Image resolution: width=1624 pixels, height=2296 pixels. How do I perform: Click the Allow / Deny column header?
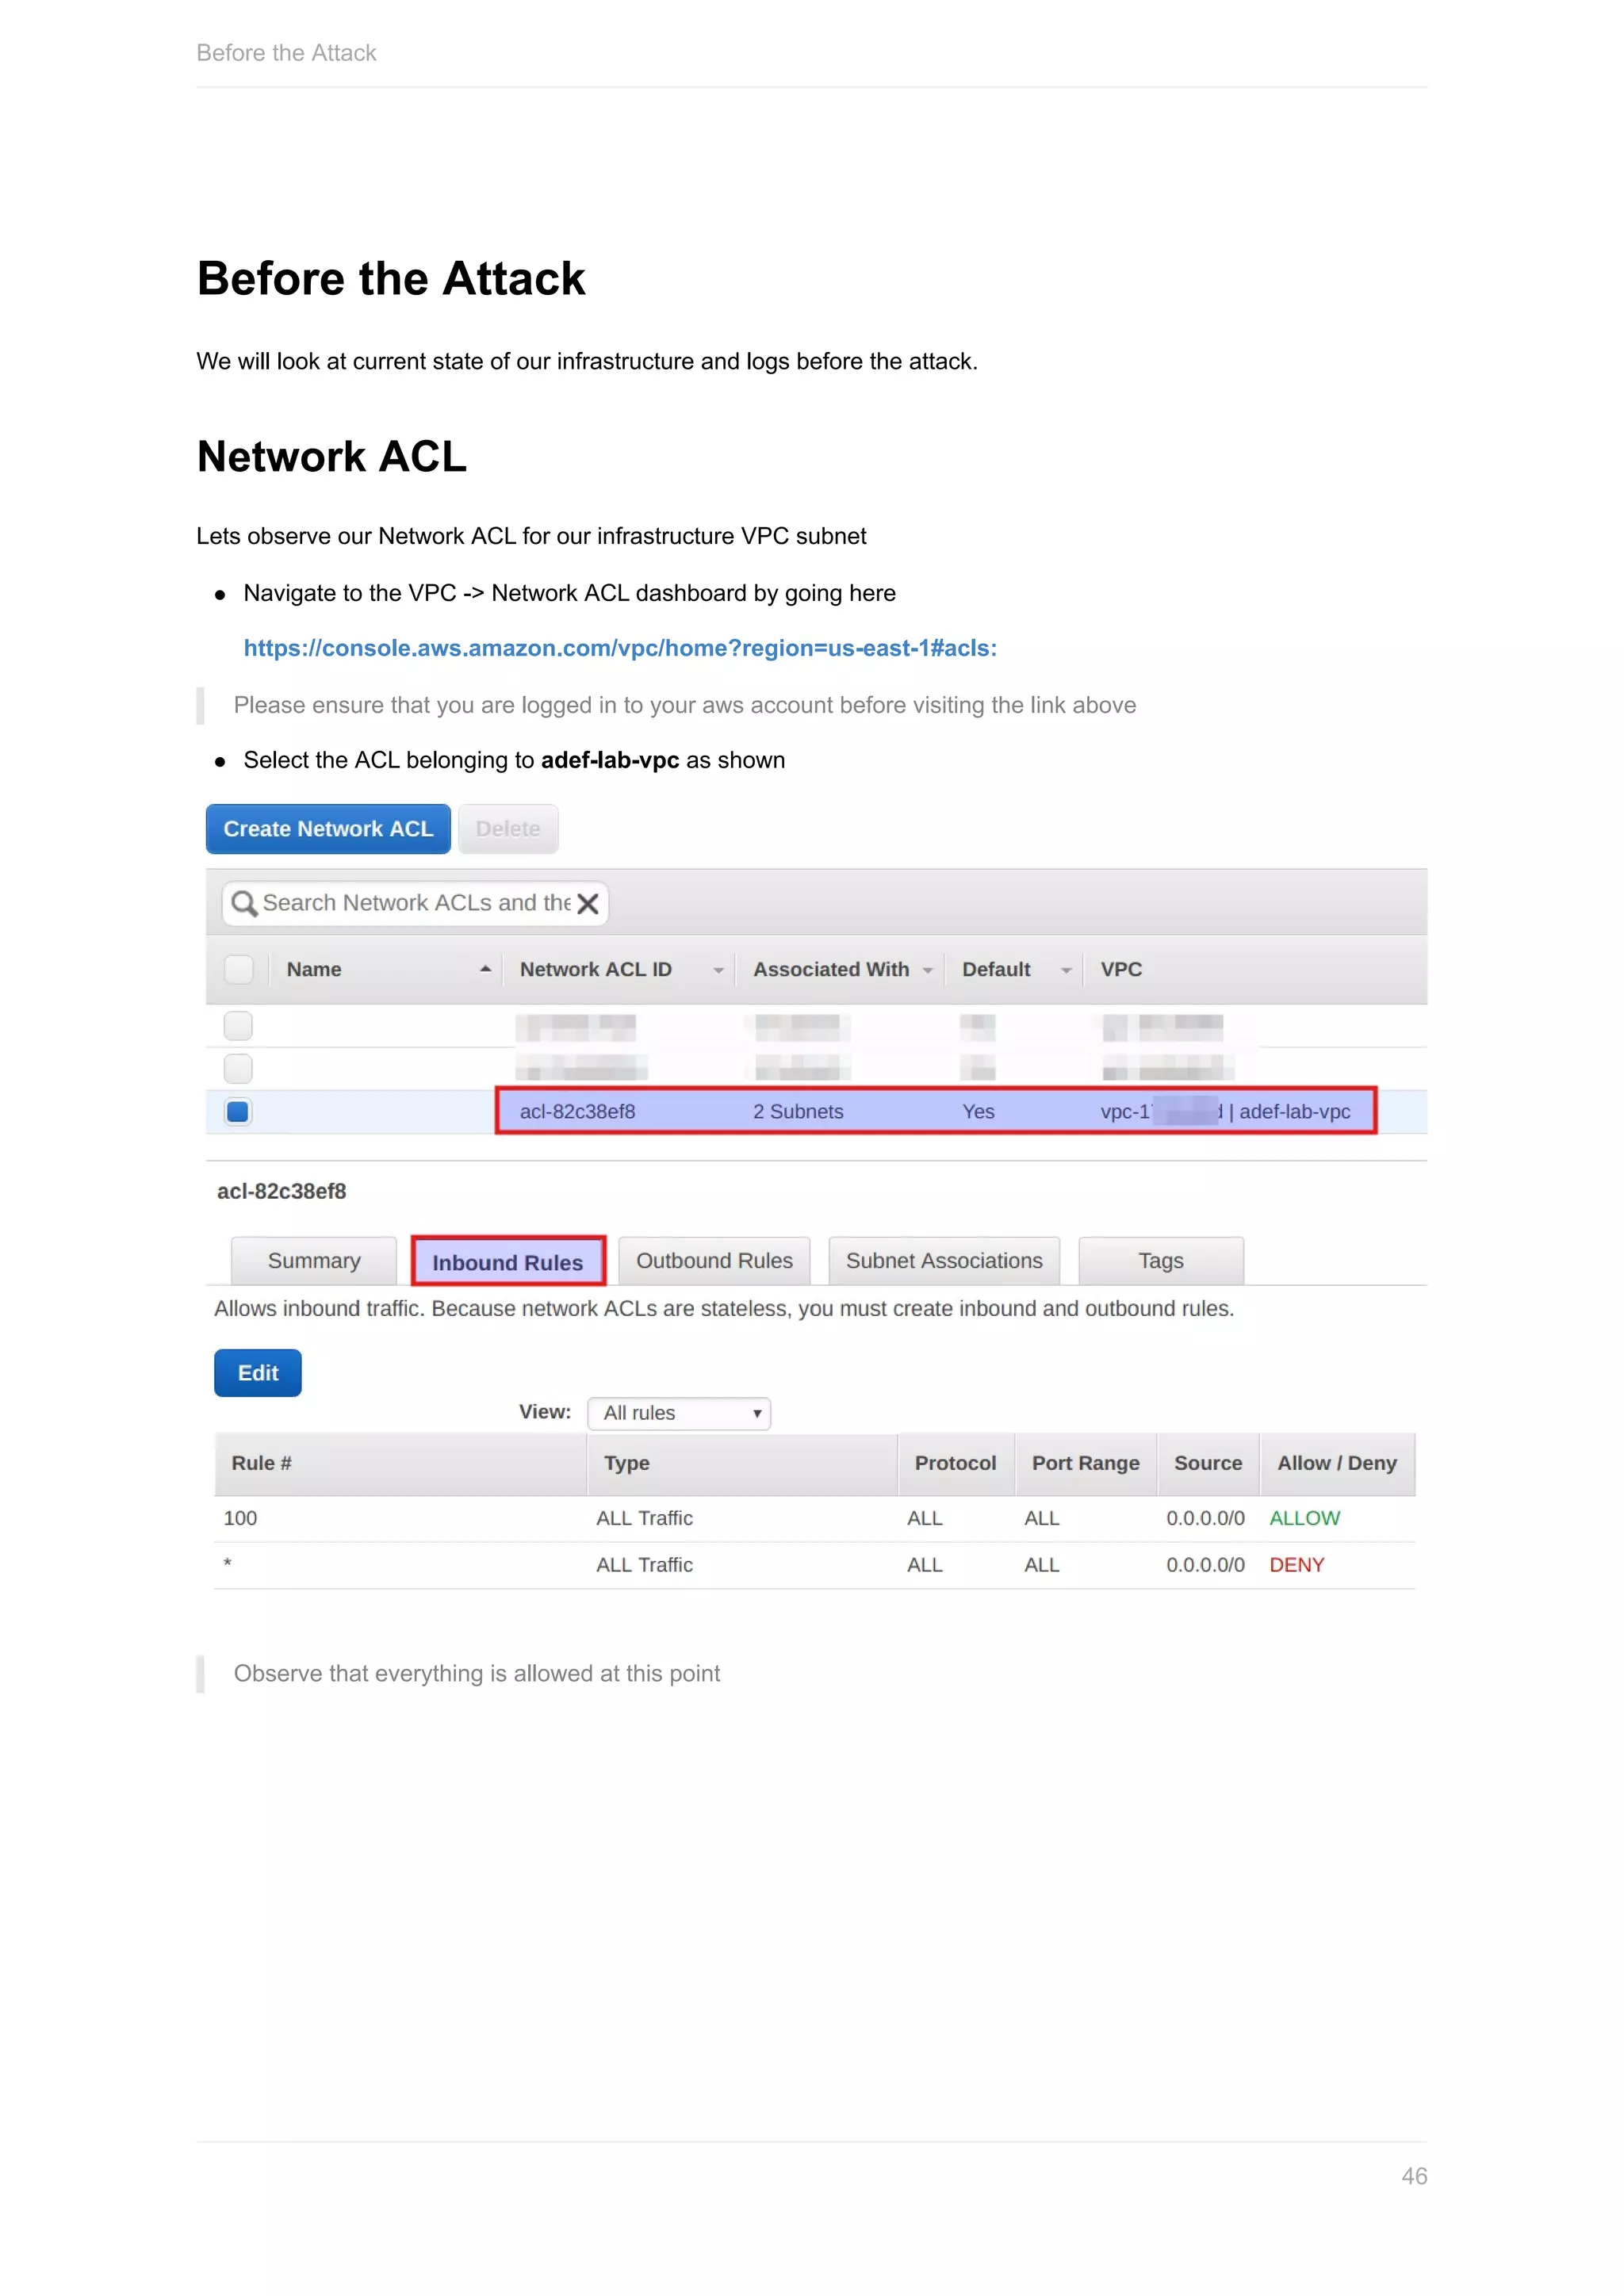tap(1337, 1463)
